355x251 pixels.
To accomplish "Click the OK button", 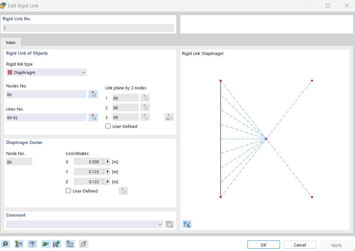I will coord(264,245).
